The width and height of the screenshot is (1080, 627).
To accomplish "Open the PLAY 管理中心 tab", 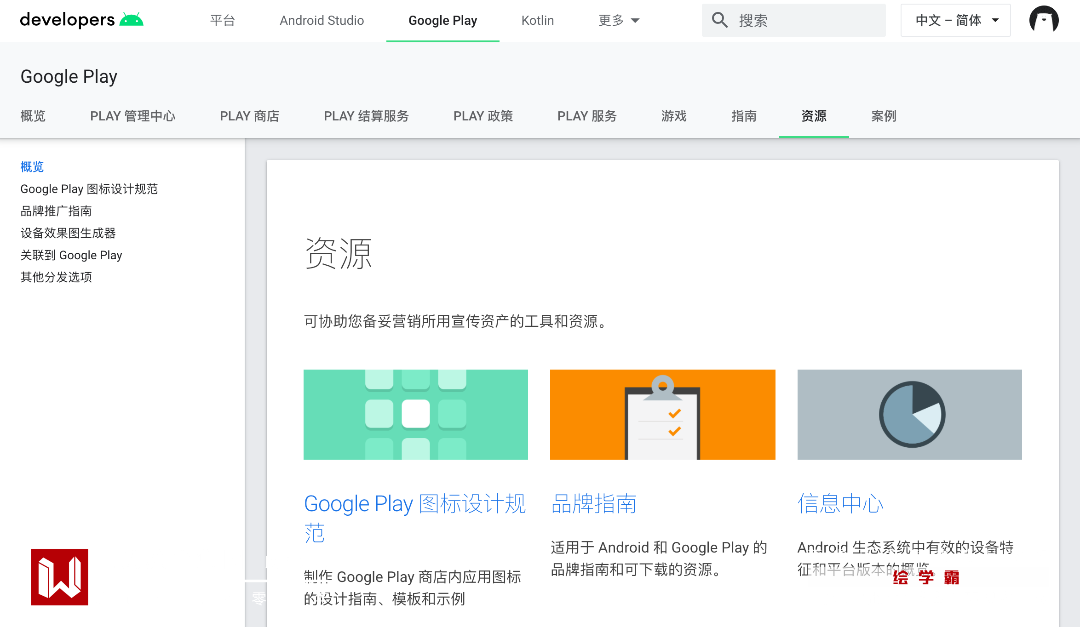I will [133, 116].
